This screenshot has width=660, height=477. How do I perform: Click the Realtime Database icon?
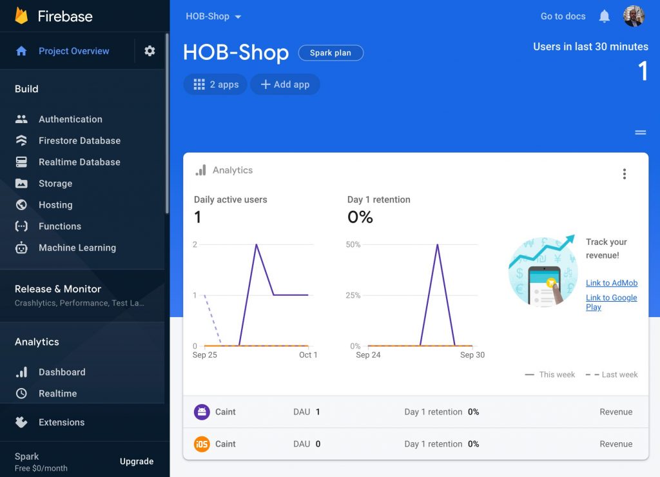point(21,162)
